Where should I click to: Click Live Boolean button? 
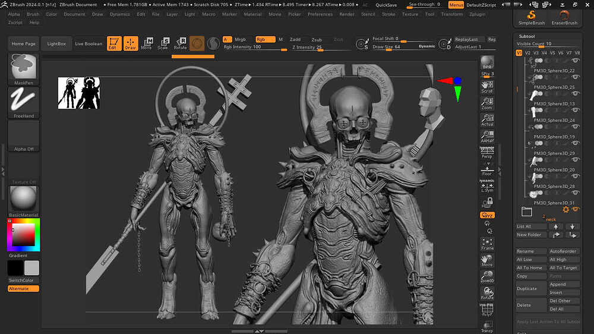point(89,43)
